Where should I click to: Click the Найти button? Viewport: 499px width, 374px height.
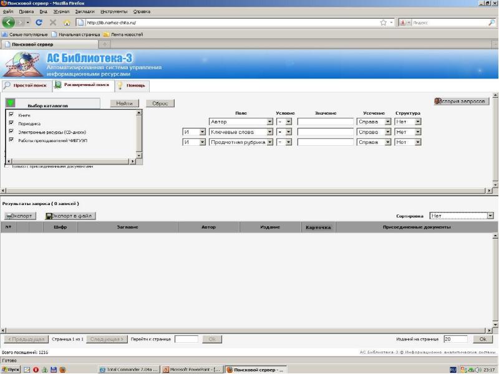pos(124,103)
